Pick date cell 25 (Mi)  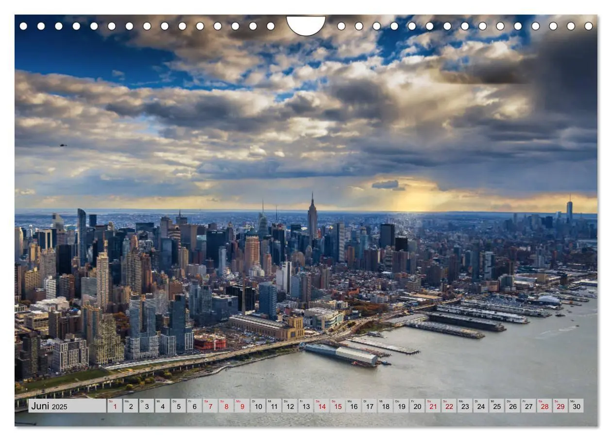tap(497, 406)
